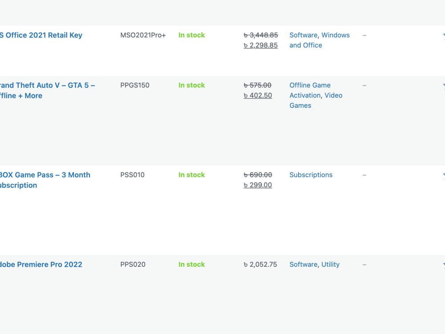Open the Adobe Premiere Pro 2022 product
Image resolution: width=445 pixels, height=334 pixels.
click(41, 264)
